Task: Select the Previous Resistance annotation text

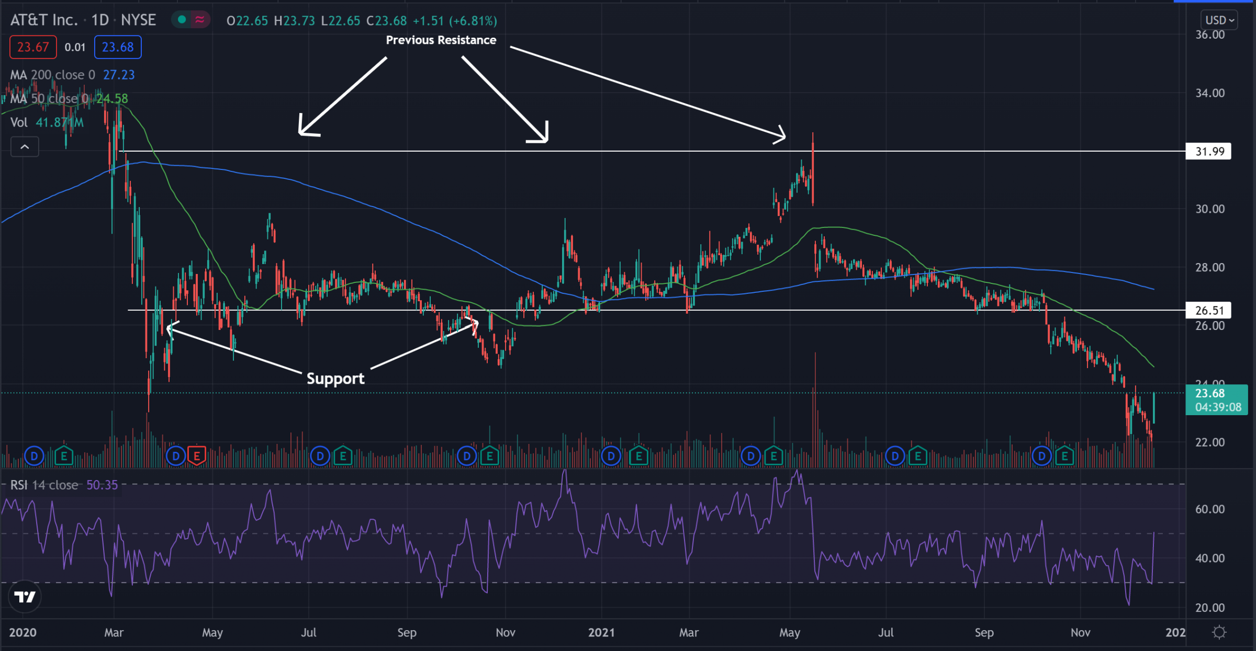Action: click(x=441, y=40)
